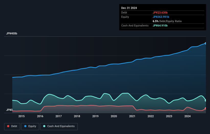This screenshot has height=134, width=210.
Task: Click the JP¥64.910b cash value
Action: (x=160, y=25)
